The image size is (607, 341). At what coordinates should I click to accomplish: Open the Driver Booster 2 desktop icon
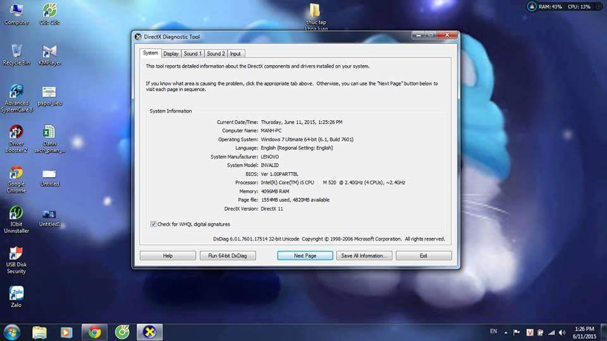click(x=16, y=133)
